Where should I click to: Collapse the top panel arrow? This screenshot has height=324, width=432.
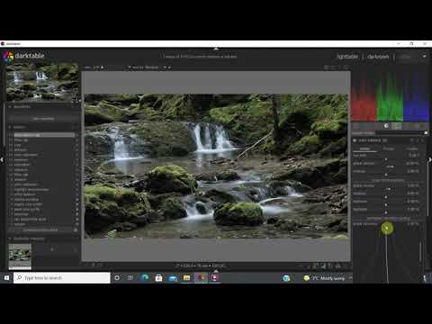(x=216, y=49)
